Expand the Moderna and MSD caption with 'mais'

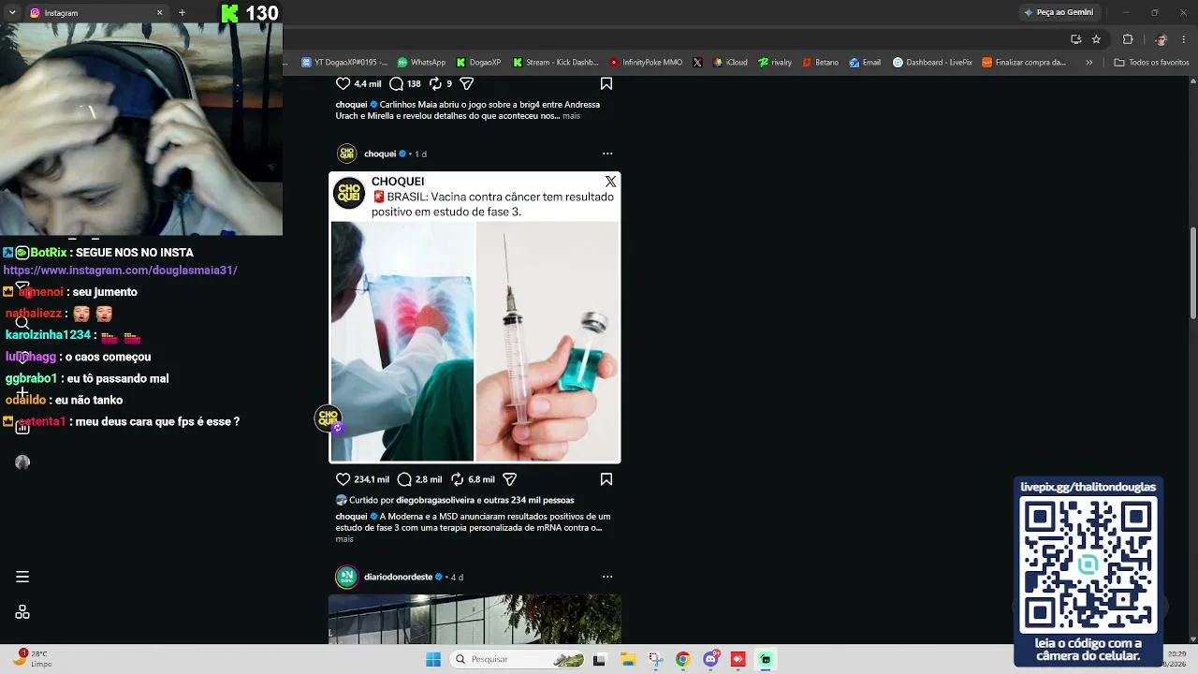(x=344, y=539)
